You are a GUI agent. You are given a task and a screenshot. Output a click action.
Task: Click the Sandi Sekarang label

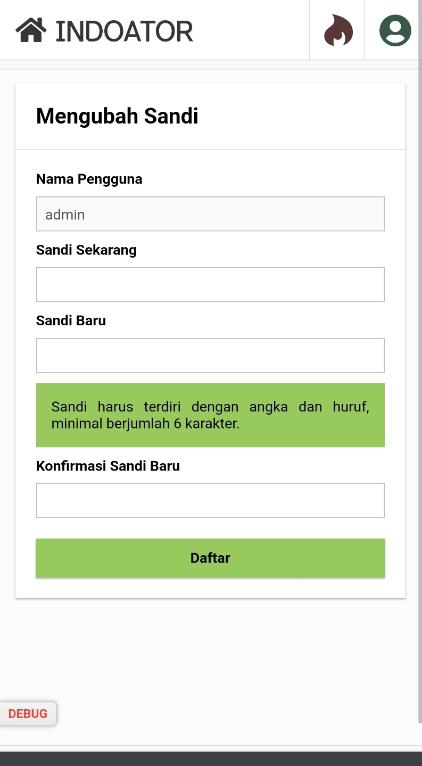pyautogui.click(x=86, y=250)
